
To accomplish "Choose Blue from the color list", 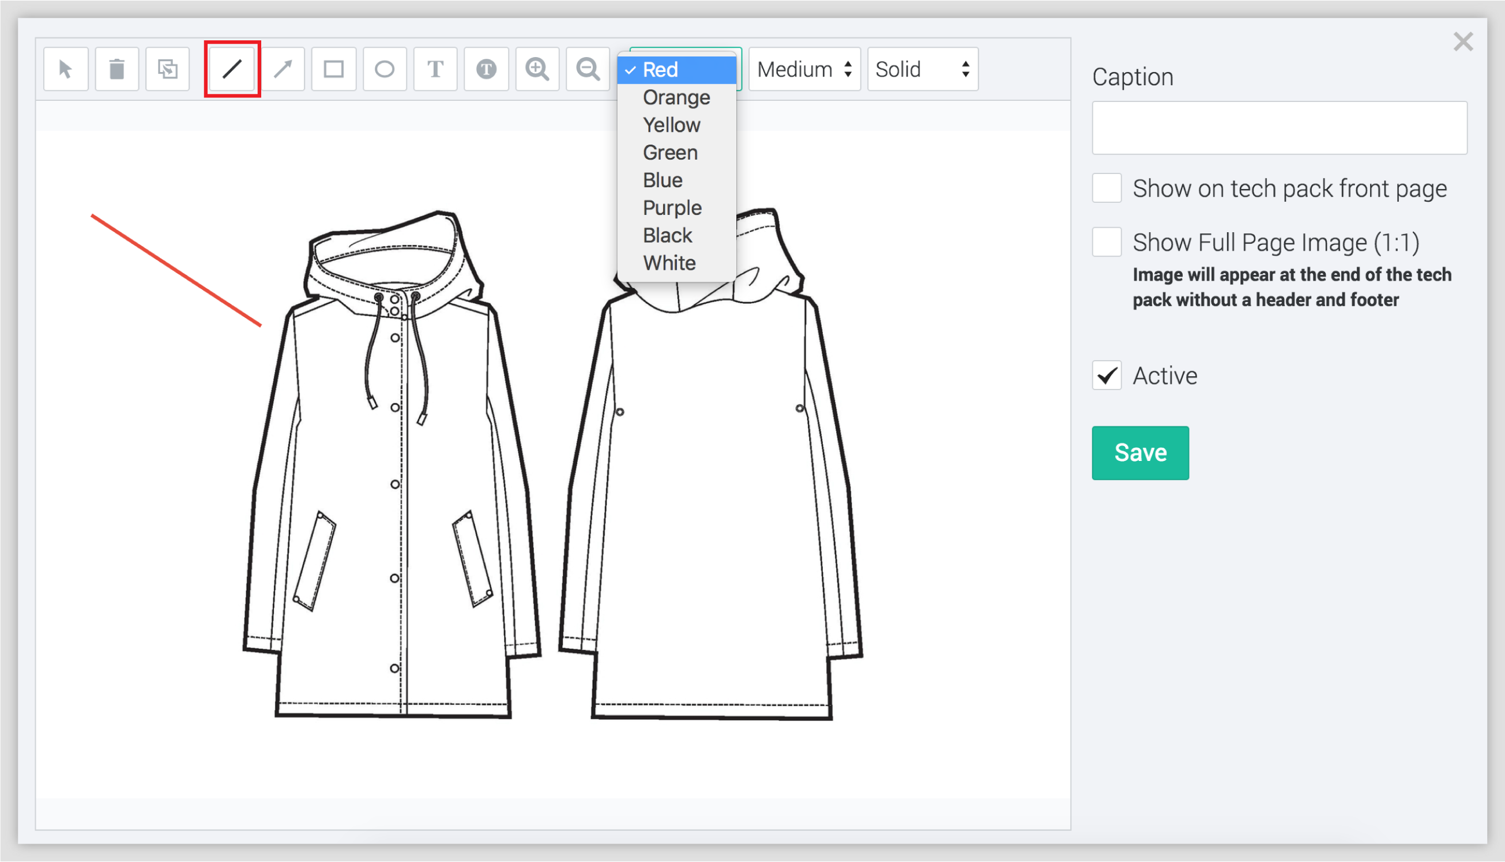I will pyautogui.click(x=662, y=180).
